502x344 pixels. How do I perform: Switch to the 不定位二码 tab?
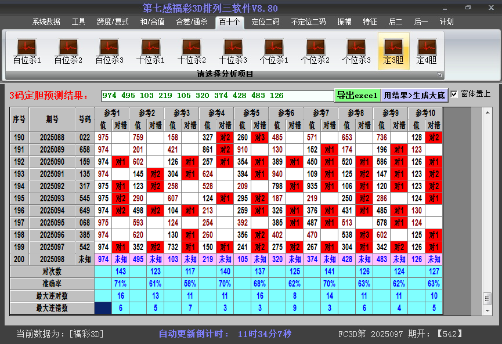click(x=308, y=22)
